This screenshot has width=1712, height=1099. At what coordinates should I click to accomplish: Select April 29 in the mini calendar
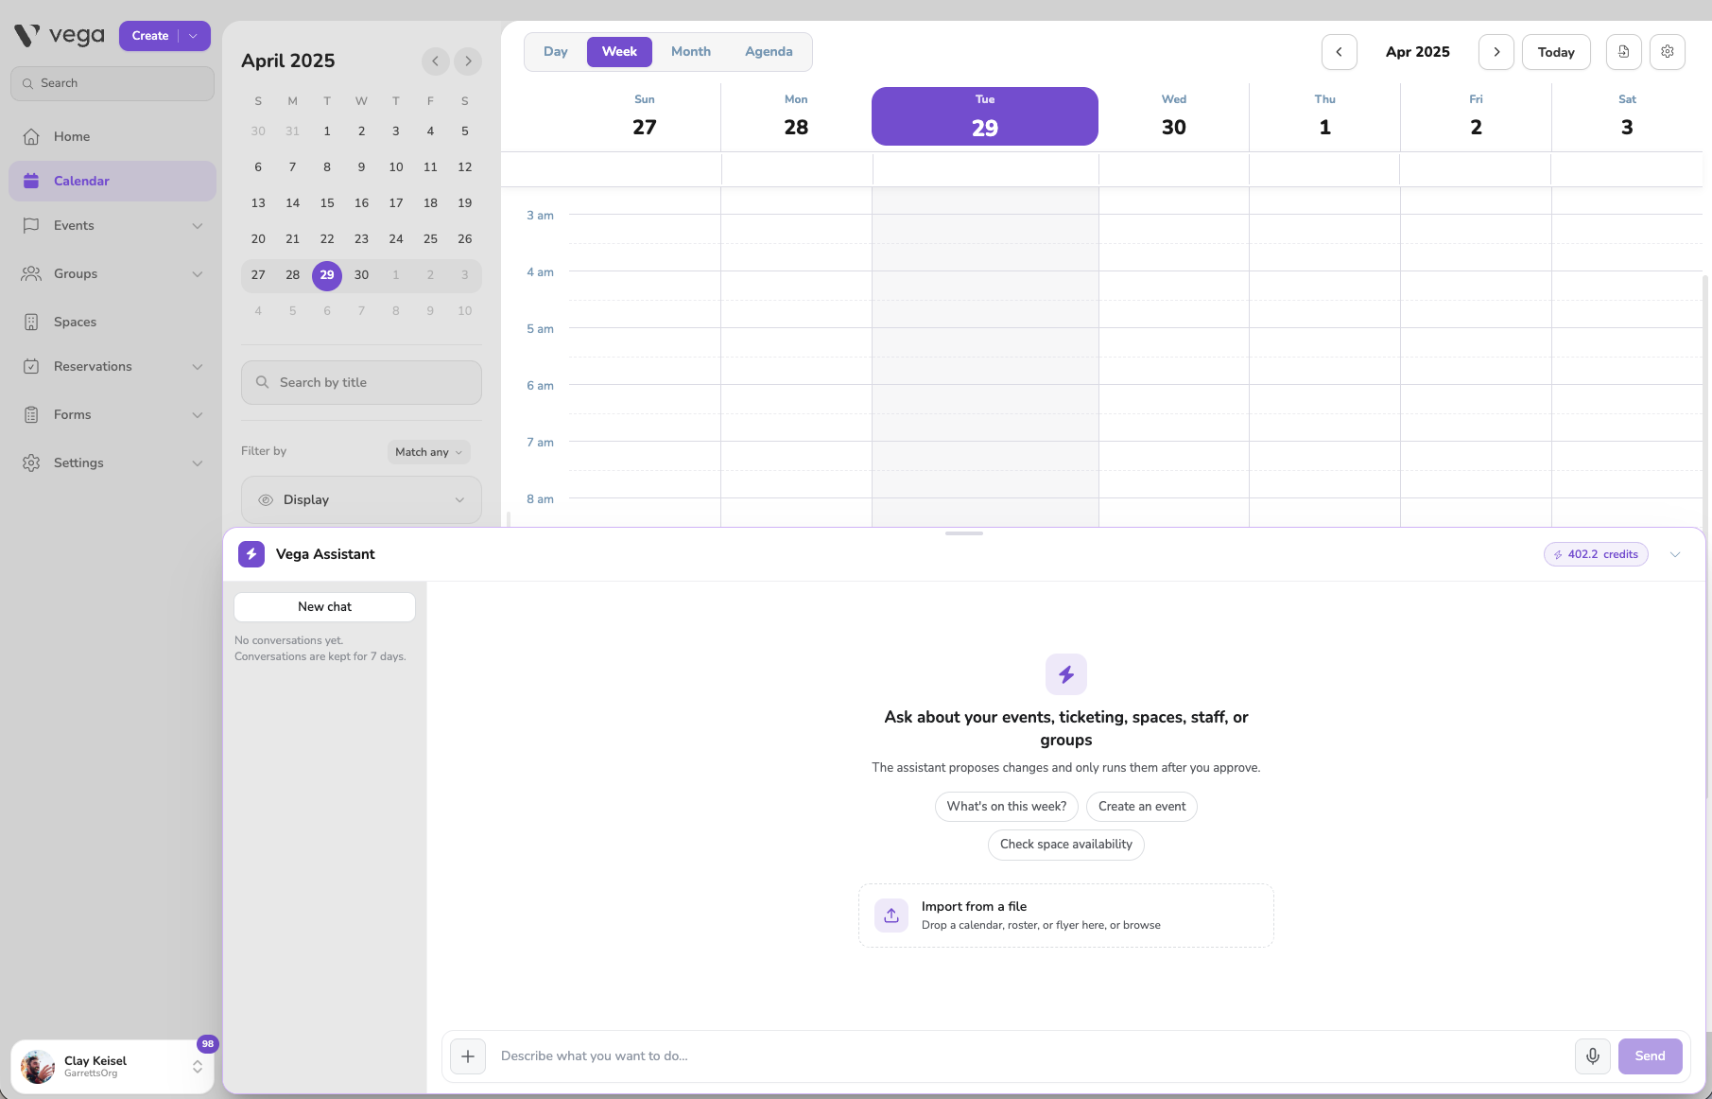point(327,274)
